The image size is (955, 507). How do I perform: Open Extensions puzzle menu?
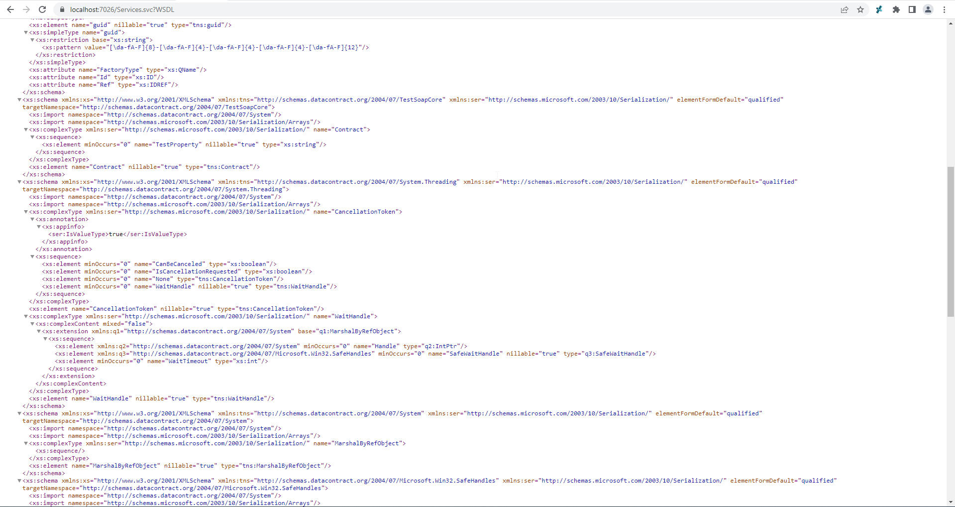896,9
